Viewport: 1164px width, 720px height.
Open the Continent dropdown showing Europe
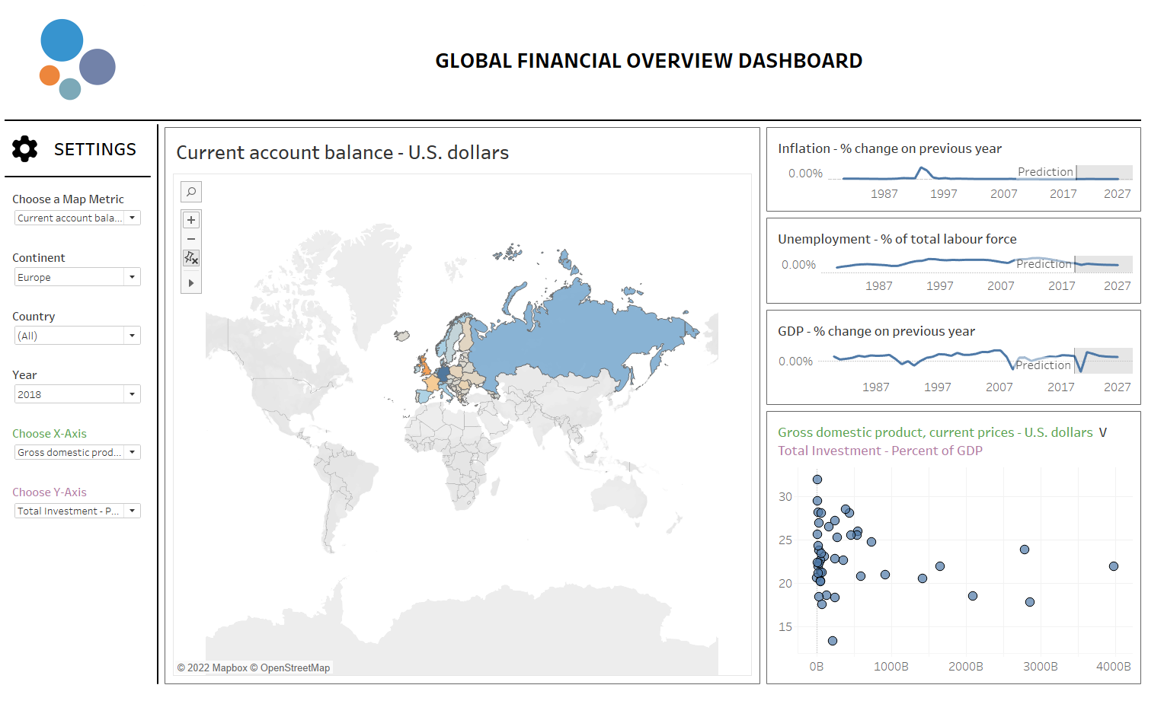(78, 277)
